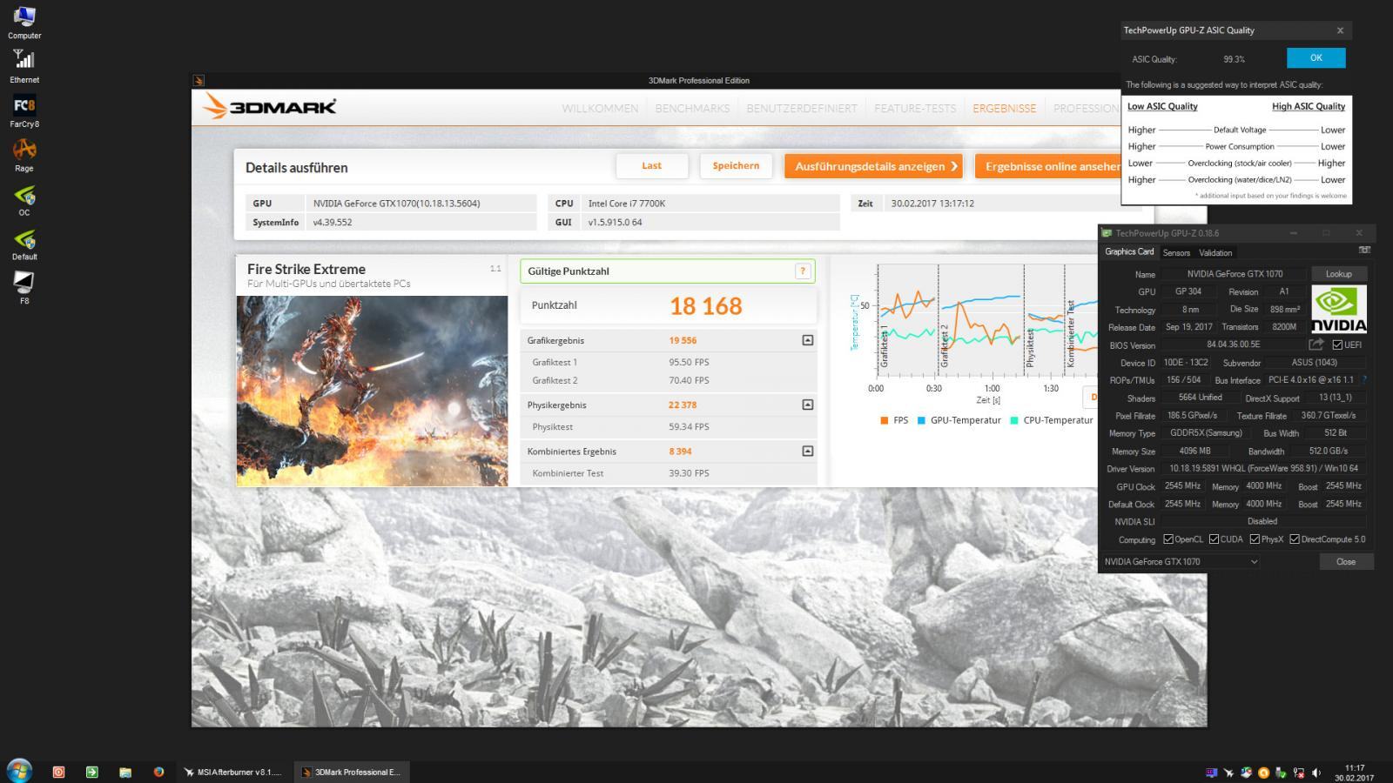Screen dimensions: 1393x783
Task: Click the GPU-Z Name field value
Action: 1235,274
